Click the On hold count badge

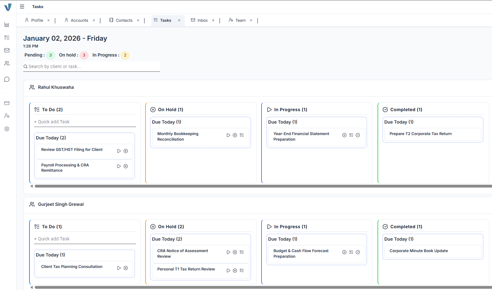[84, 55]
